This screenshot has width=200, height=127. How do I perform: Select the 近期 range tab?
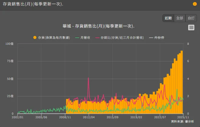pyautogui.click(x=168, y=18)
